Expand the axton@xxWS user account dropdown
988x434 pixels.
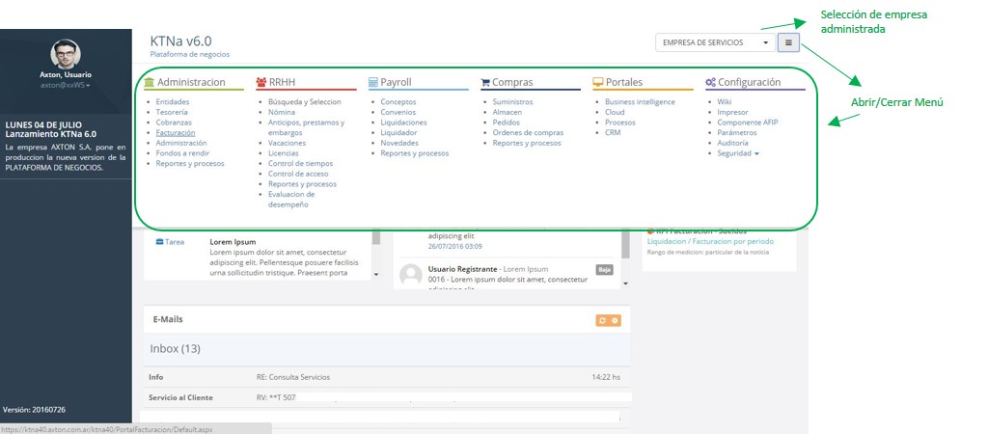click(66, 86)
